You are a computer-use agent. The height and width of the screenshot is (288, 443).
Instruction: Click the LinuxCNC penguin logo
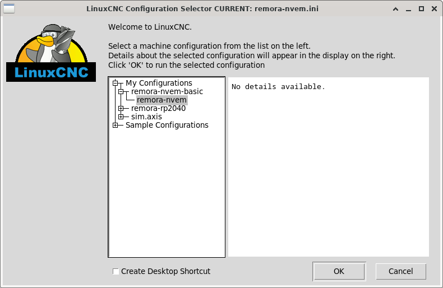click(51, 53)
